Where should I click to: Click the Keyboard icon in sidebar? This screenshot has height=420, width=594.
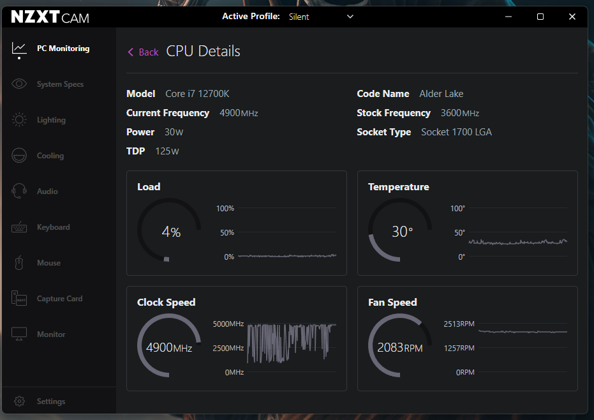click(x=19, y=227)
